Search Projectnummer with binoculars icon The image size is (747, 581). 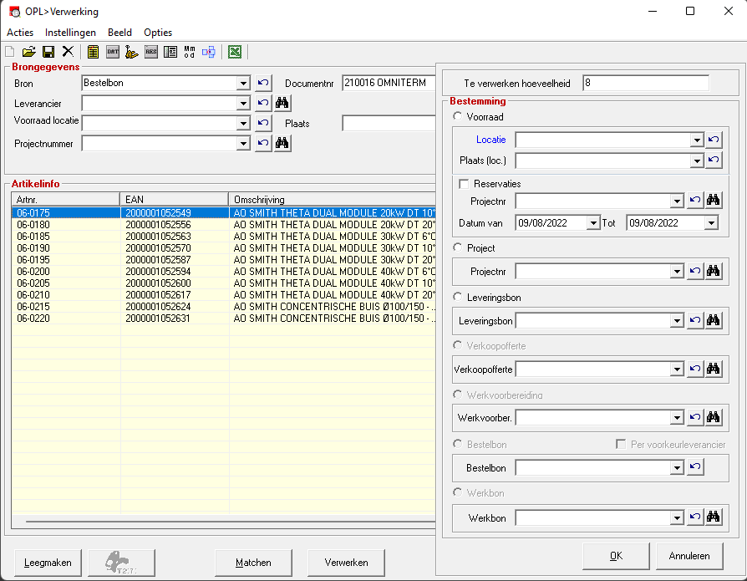click(282, 143)
